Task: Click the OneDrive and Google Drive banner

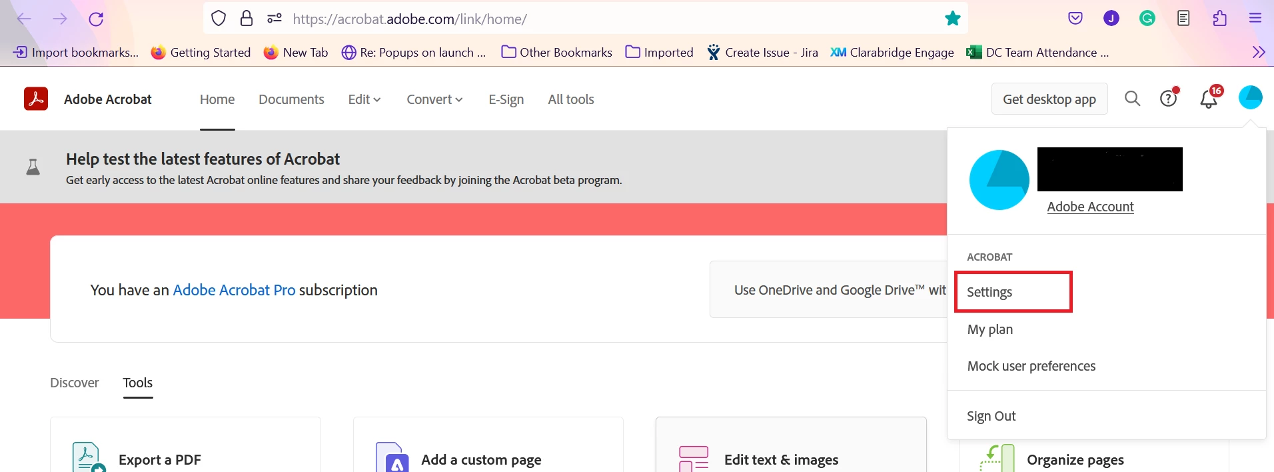Action: click(829, 289)
